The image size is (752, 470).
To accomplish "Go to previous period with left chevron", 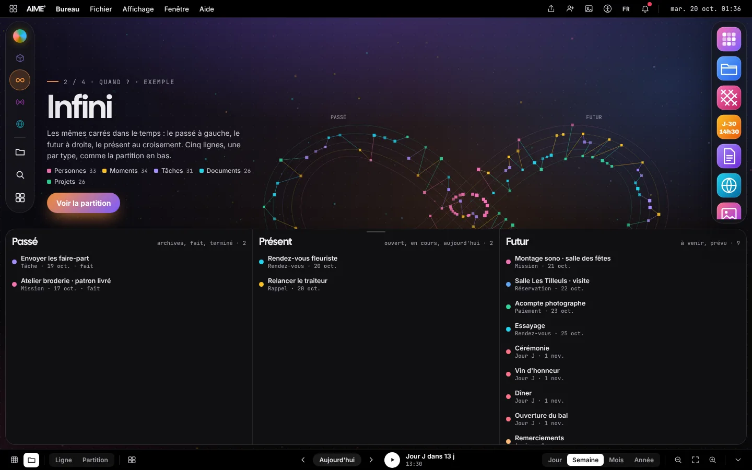I will (x=303, y=460).
